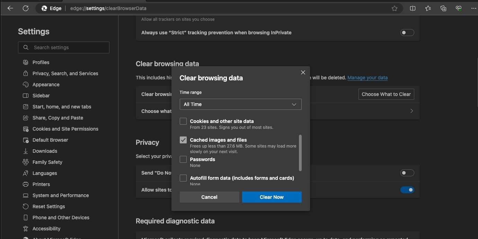Click the Browser Essentials heart icon
The height and width of the screenshot is (239, 478).
coord(458,8)
